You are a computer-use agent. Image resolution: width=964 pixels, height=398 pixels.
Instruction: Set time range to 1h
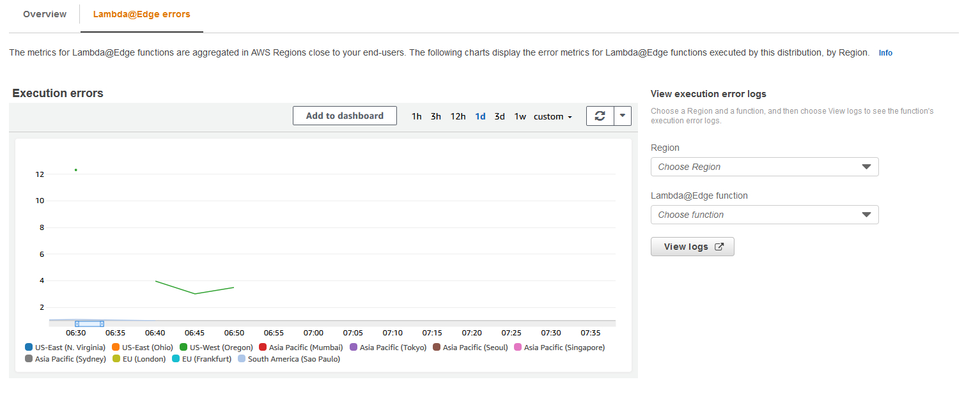click(x=417, y=116)
